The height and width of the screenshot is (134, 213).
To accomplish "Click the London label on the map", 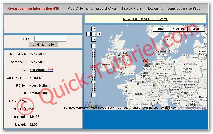I will 130,74.
